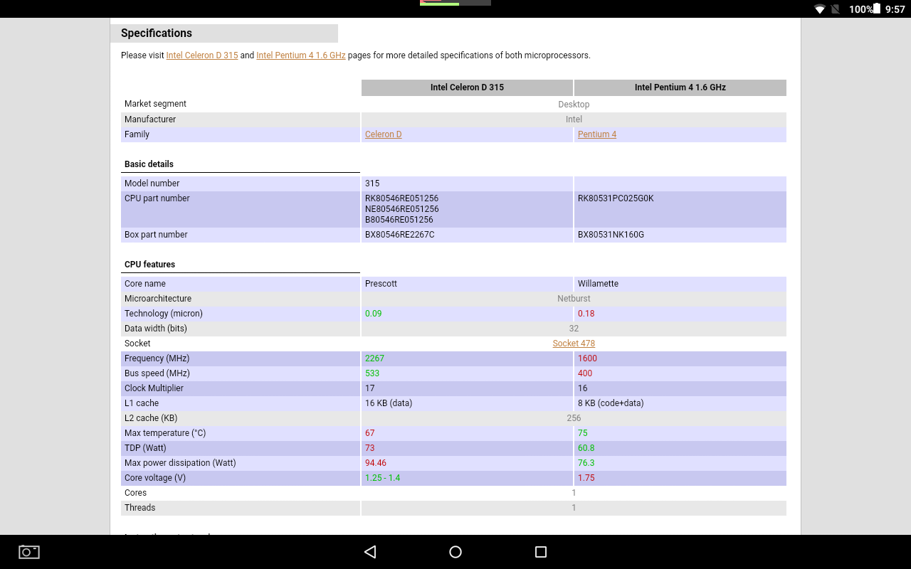Click the CPU features heading

(149, 265)
